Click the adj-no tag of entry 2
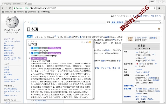166x104 pixels. pyautogui.click(x=42, y=53)
